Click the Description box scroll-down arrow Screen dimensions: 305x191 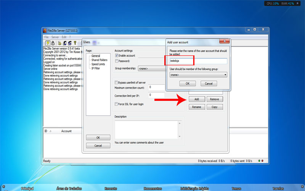[180, 136]
